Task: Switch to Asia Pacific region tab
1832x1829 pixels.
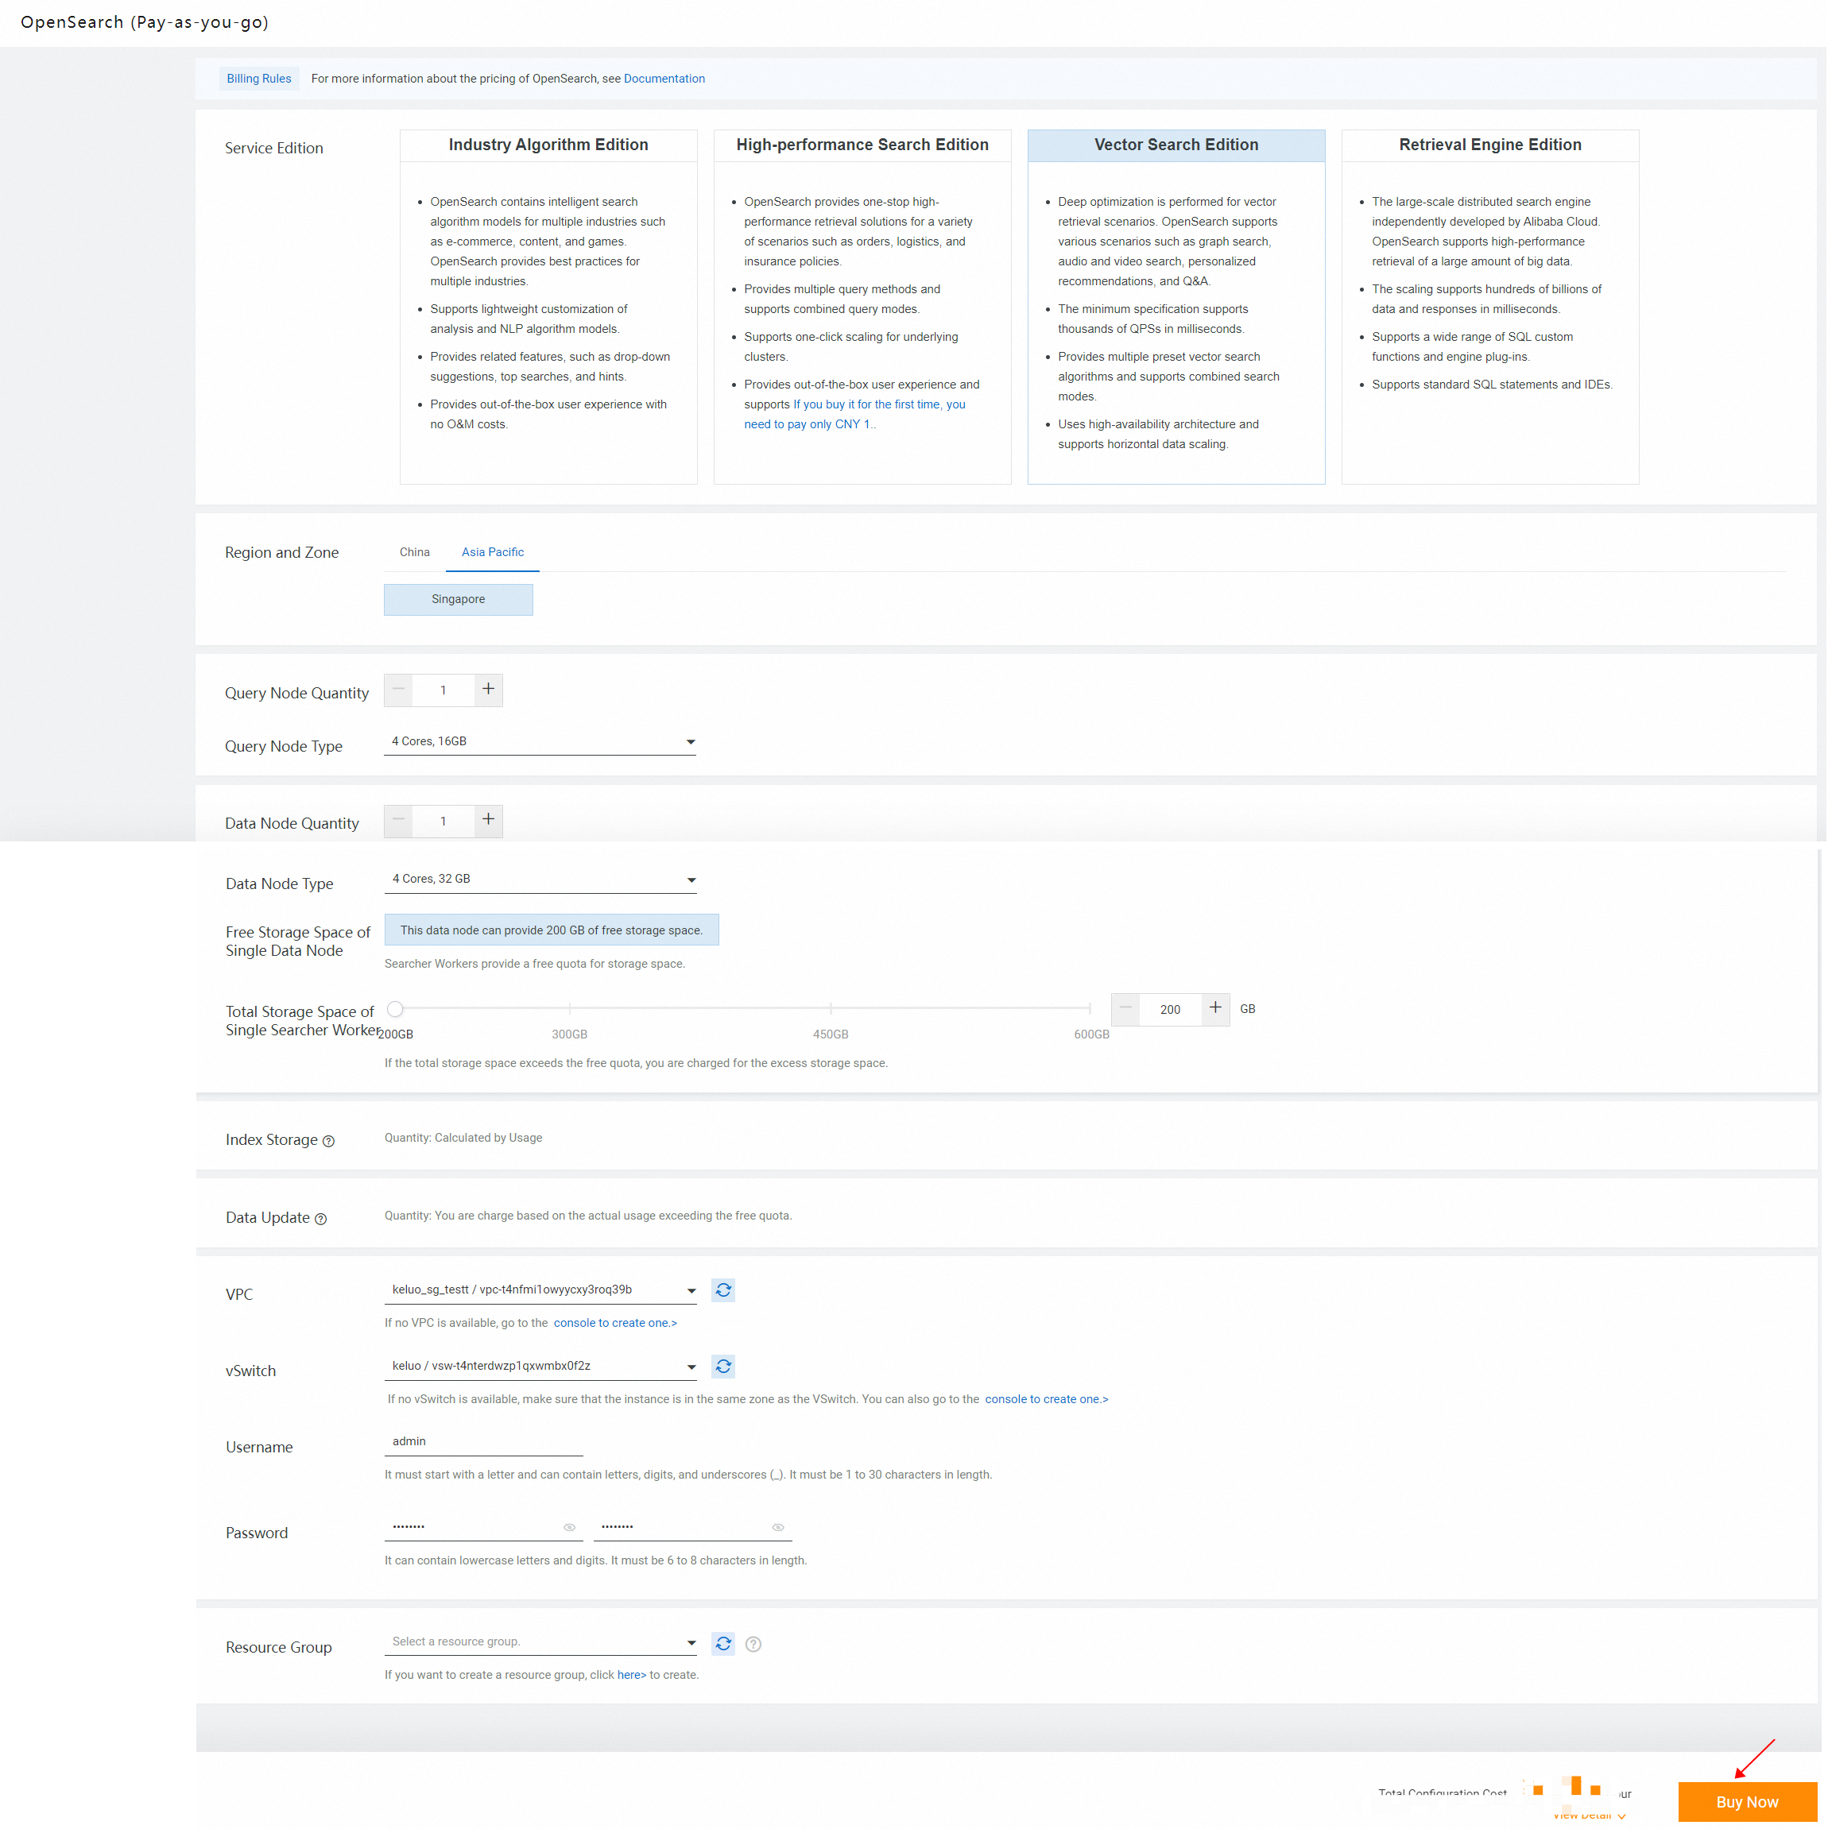Action: tap(492, 552)
